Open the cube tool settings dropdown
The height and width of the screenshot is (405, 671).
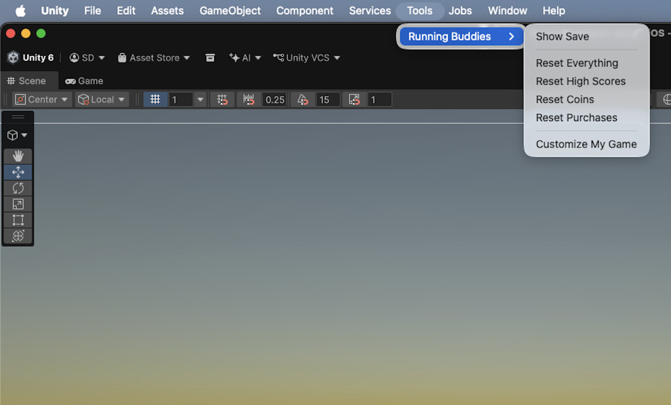17,135
